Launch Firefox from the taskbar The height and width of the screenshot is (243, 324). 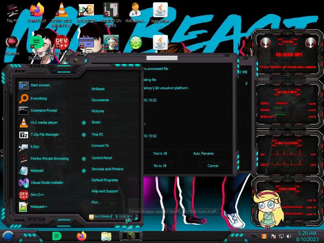pos(82,236)
